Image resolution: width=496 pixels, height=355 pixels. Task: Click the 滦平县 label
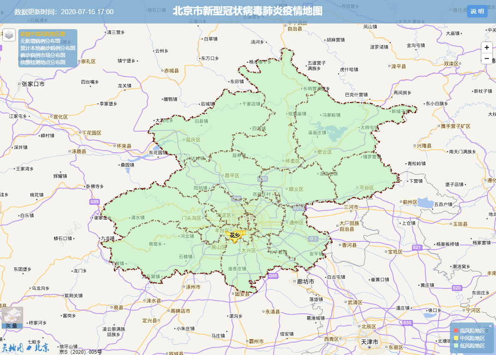click(399, 66)
